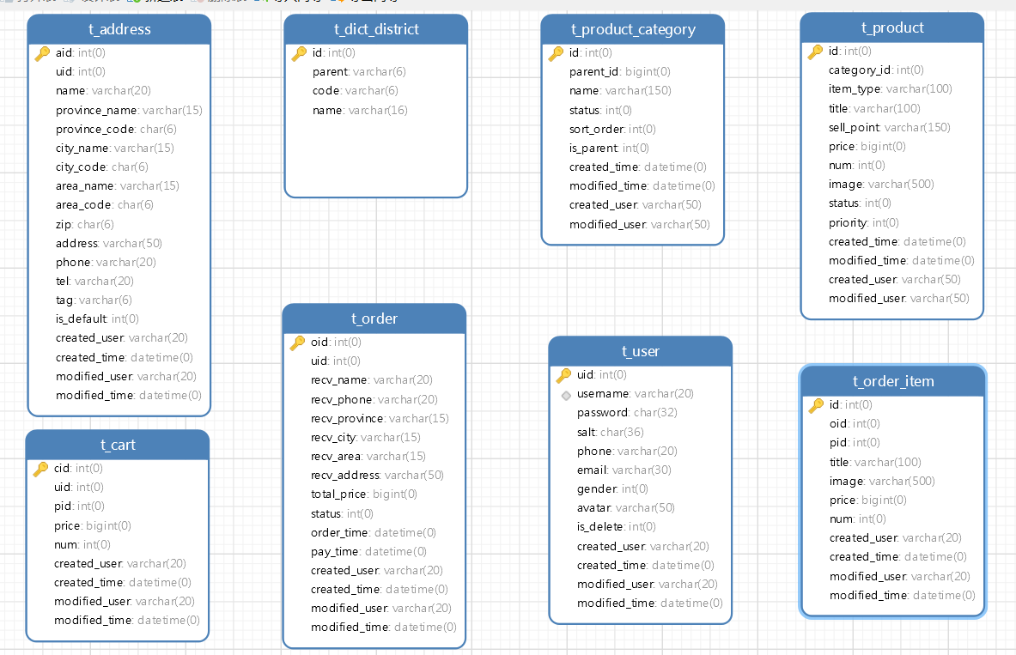Click the diamond index icon beside username in t_user
The width and height of the screenshot is (1016, 655).
[x=566, y=395]
